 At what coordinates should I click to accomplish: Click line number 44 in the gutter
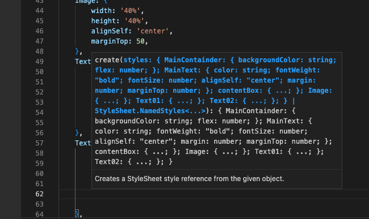point(40,11)
